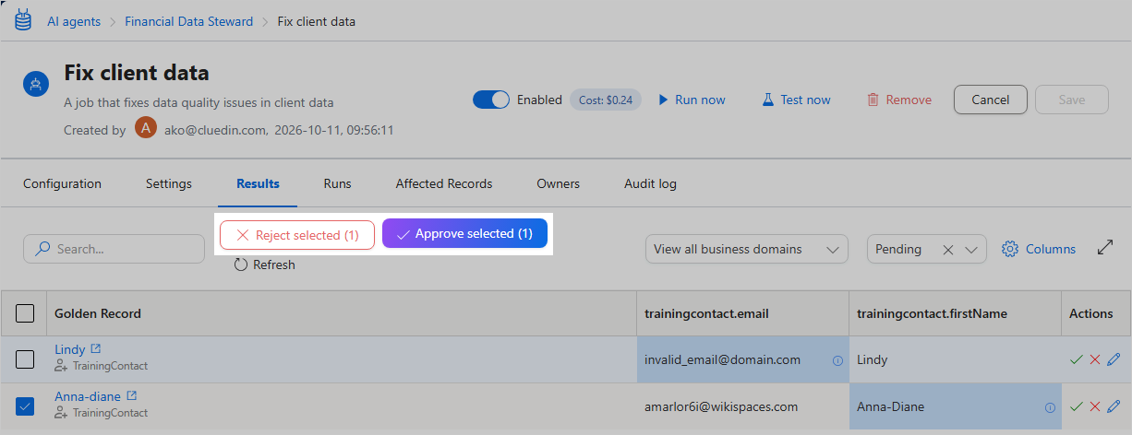Go to the Owners tab
1132x435 pixels.
559,183
